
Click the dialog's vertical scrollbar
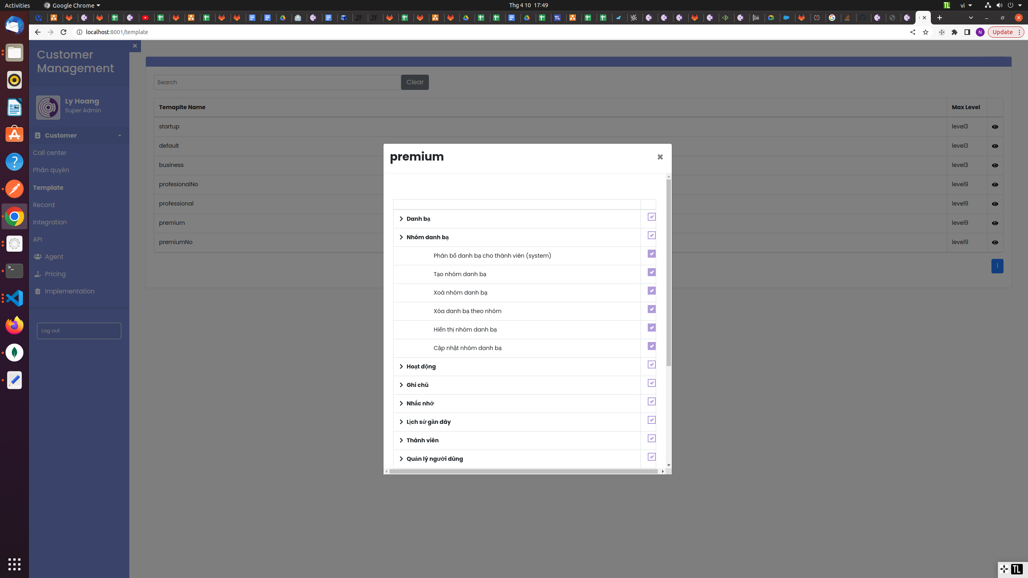[x=669, y=273]
